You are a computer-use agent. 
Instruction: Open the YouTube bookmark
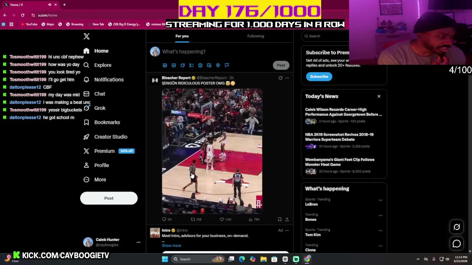point(29,24)
